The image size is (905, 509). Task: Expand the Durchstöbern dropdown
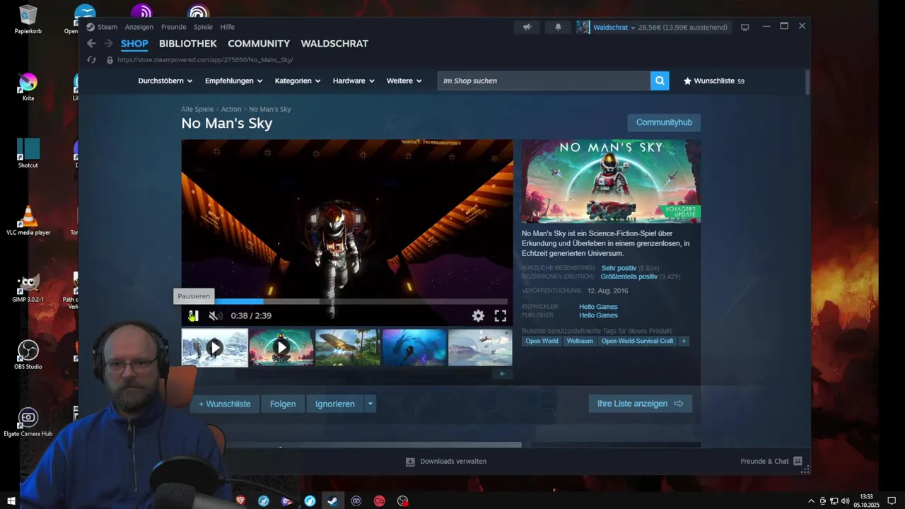[x=165, y=81]
